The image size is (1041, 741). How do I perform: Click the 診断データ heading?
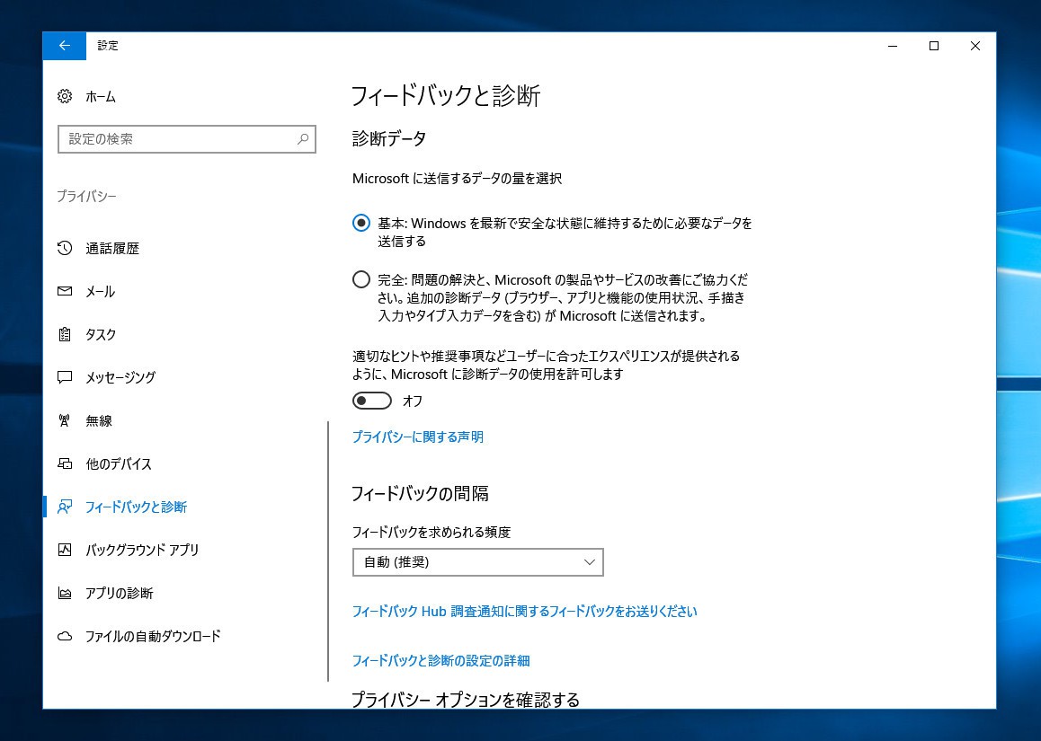click(x=389, y=138)
